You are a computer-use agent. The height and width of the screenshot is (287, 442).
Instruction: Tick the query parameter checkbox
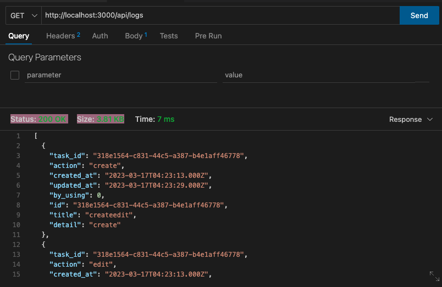[15, 75]
